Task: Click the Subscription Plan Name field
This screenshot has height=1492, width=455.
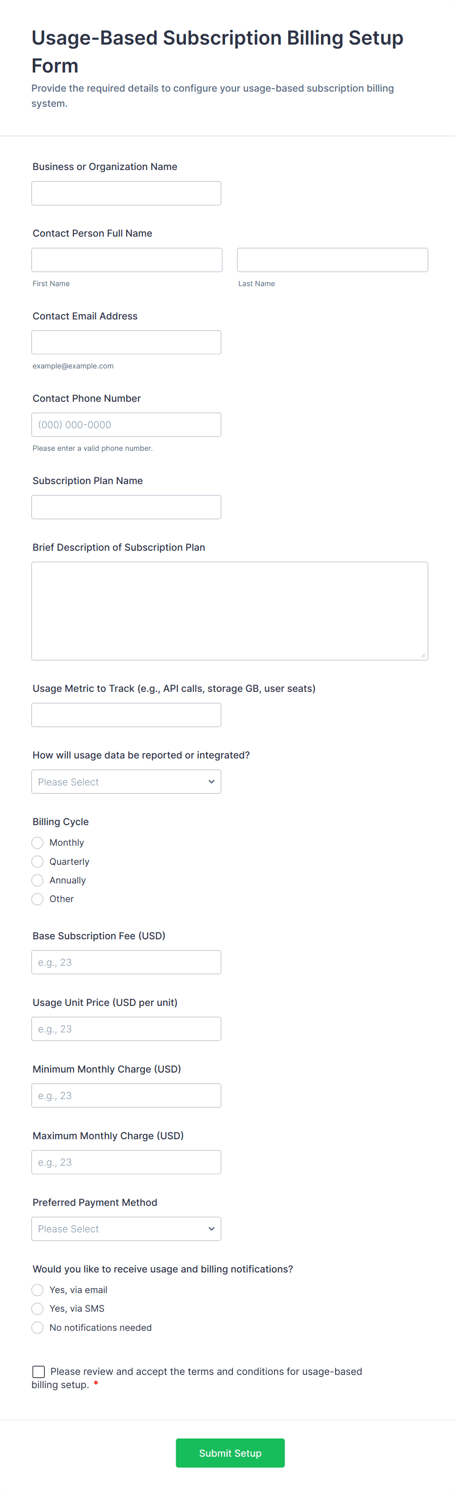Action: click(x=126, y=507)
